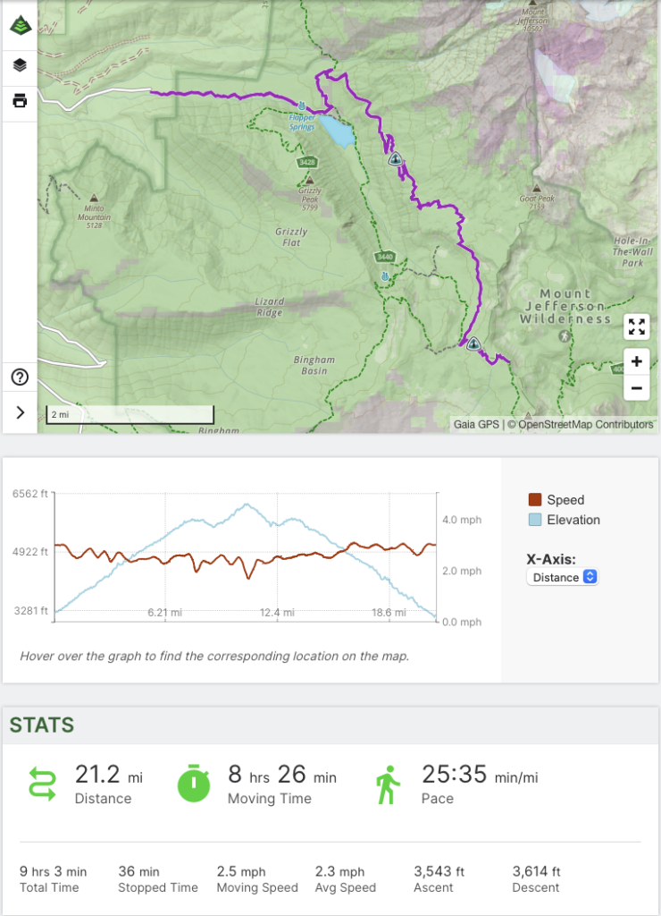
Task: Click the Minto Mountain peak marker
Action: 93,197
